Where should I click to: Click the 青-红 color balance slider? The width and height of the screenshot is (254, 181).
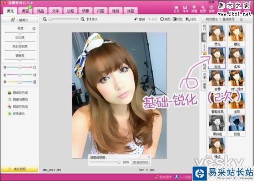20,67
